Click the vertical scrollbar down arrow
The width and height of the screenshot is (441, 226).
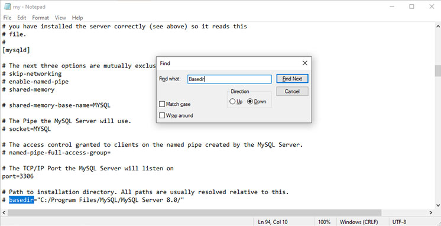click(x=437, y=205)
